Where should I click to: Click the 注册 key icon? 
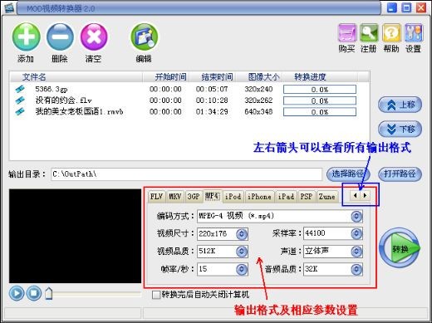(x=369, y=33)
